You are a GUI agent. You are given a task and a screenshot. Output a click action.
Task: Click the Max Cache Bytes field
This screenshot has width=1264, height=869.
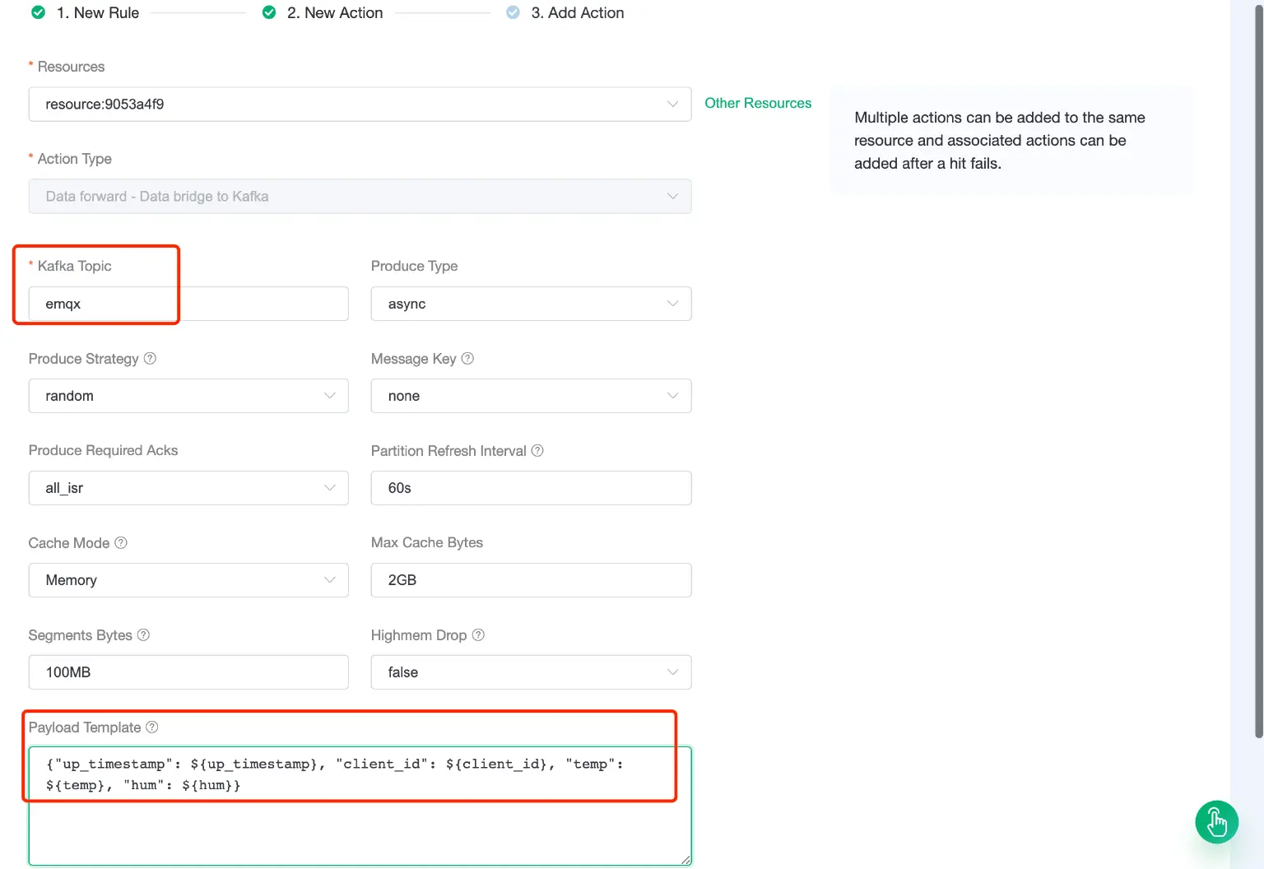click(531, 580)
